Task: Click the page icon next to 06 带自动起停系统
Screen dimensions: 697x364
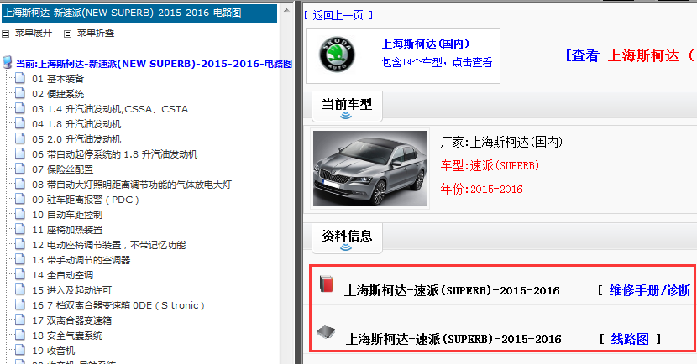Action: [19, 154]
